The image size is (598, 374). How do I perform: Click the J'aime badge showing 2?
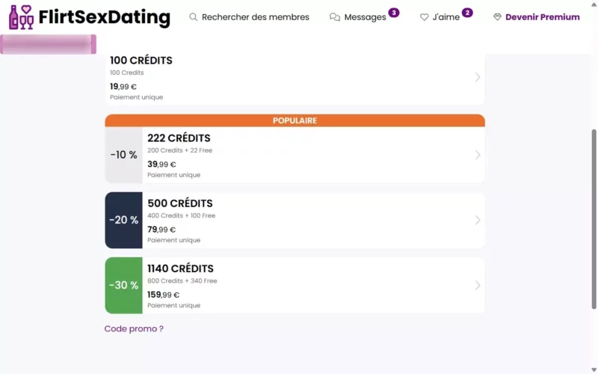pos(467,13)
